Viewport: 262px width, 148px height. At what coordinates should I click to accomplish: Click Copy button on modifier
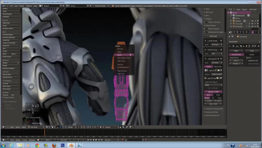point(252,51)
